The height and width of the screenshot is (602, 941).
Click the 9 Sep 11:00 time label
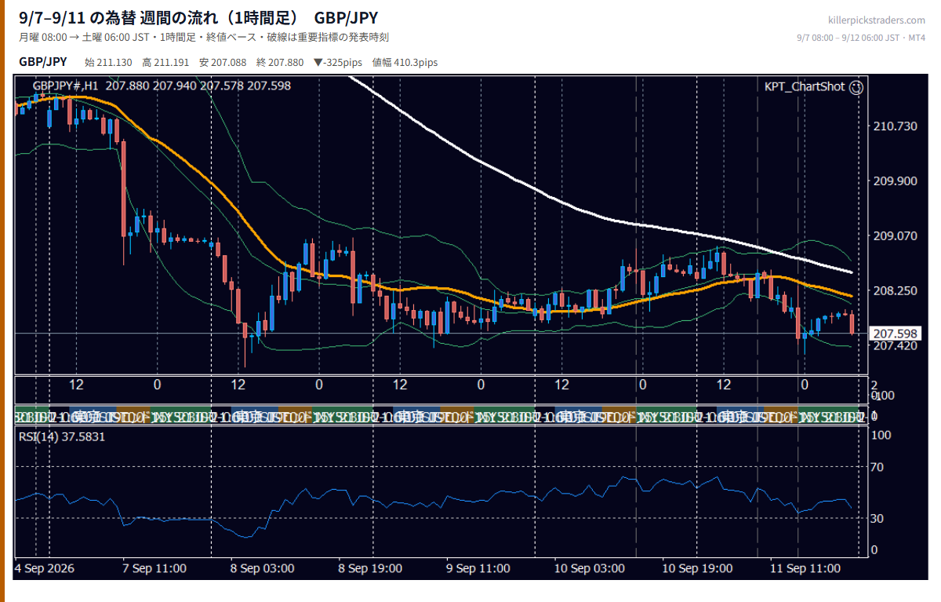coord(478,568)
